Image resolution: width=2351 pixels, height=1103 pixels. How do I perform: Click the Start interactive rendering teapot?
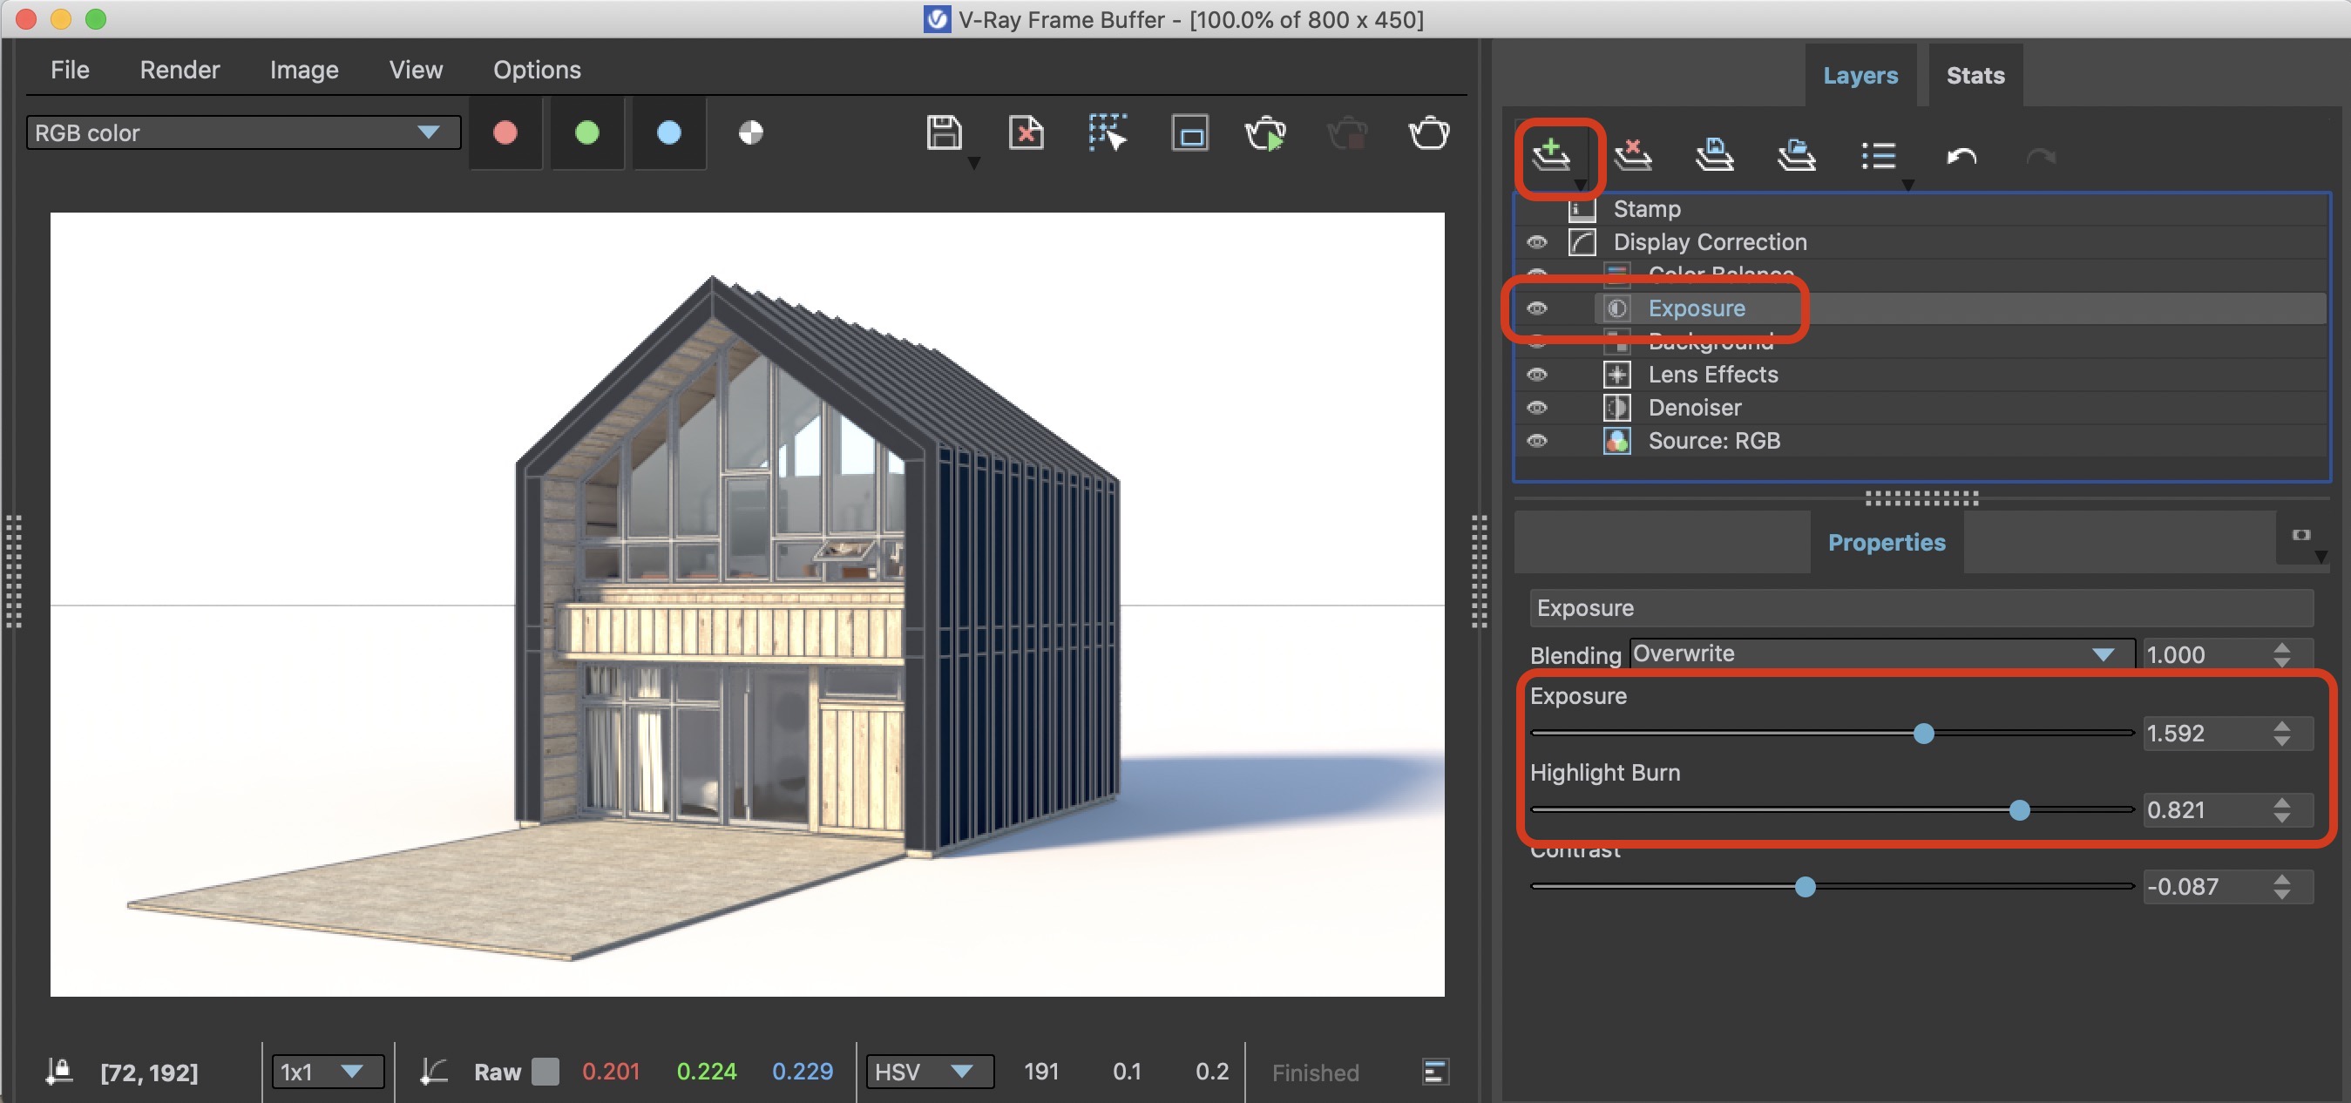click(1265, 133)
